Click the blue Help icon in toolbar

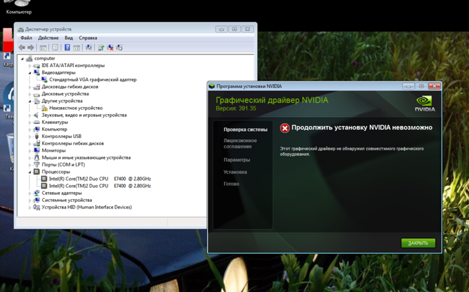[67, 47]
